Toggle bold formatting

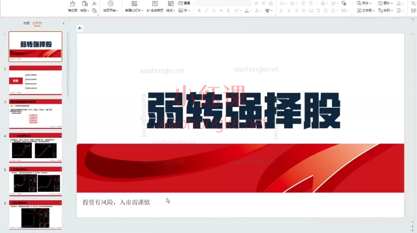point(199,11)
